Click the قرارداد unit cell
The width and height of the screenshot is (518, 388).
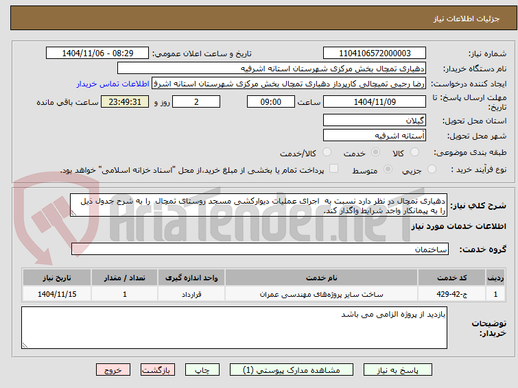coord(191,294)
